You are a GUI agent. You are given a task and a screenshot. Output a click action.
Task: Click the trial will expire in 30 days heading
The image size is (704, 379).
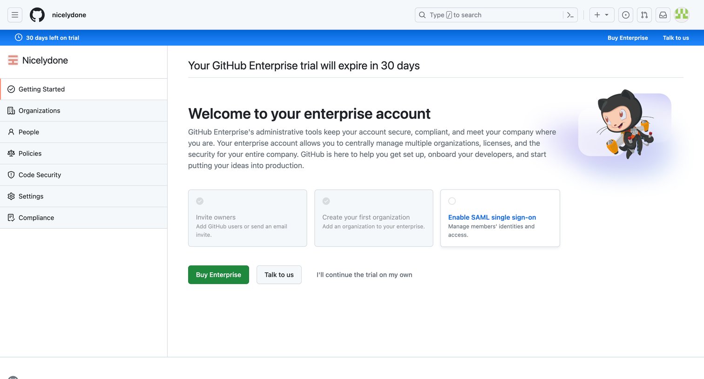pyautogui.click(x=304, y=66)
